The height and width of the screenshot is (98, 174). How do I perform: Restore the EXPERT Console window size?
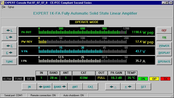[x=167, y=3]
